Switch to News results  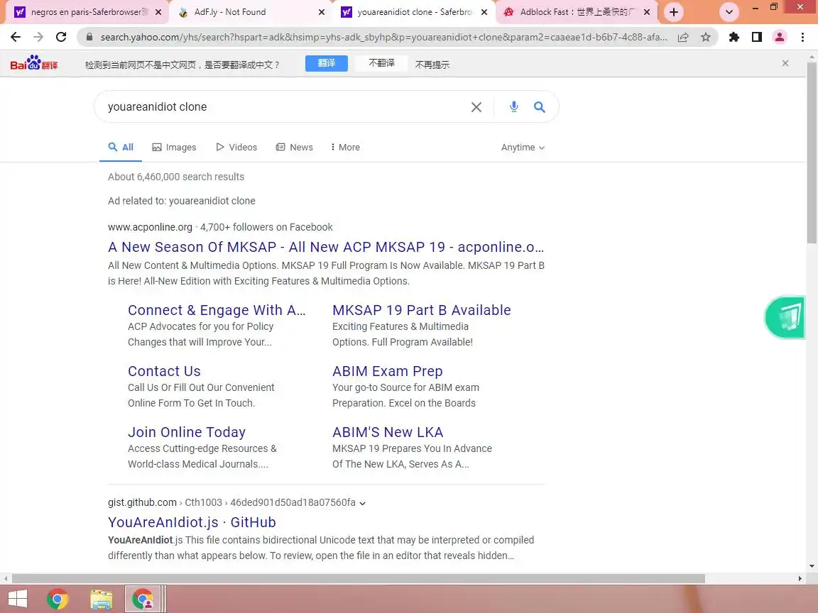[x=294, y=147]
